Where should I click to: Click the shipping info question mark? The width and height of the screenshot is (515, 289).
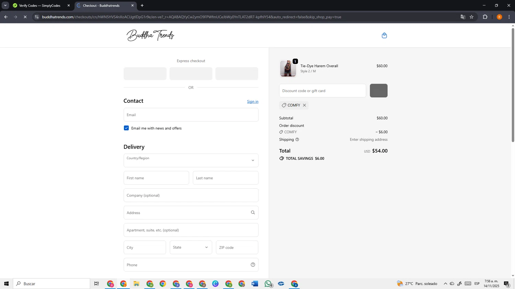coord(297,139)
